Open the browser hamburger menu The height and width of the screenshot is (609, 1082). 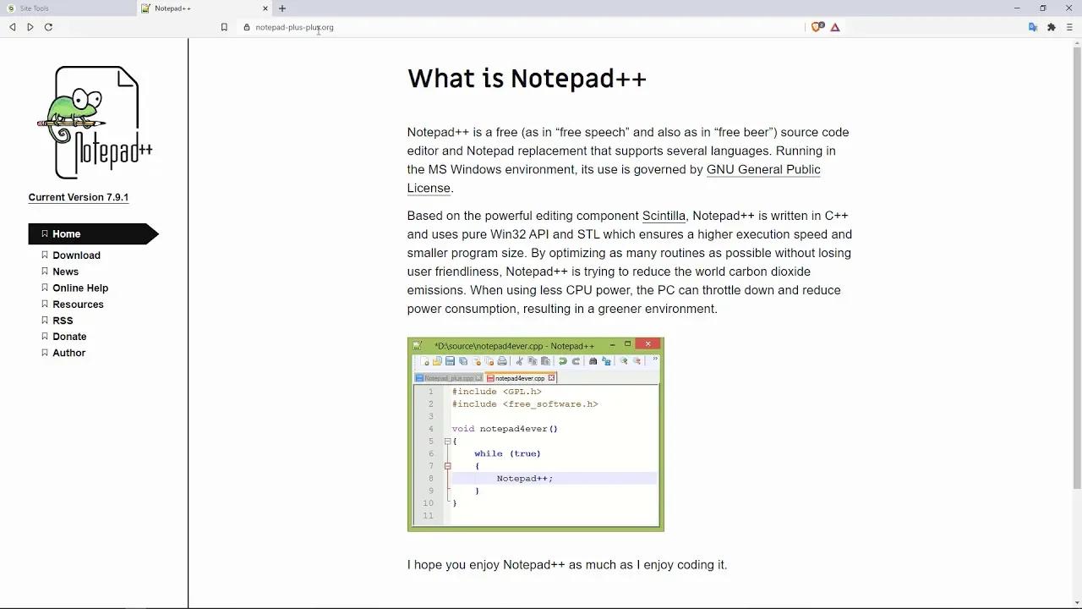click(1070, 26)
